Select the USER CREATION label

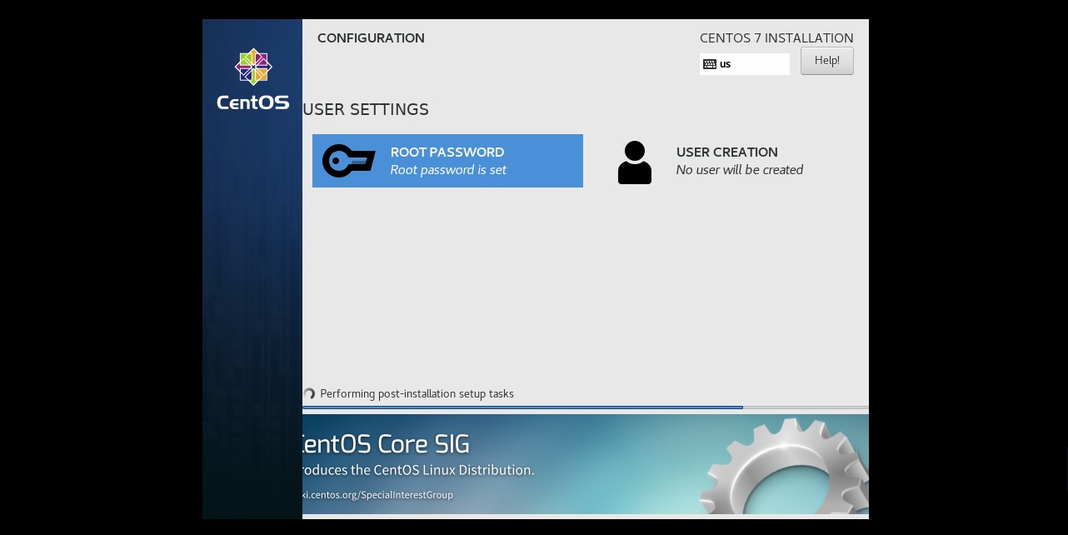727,152
